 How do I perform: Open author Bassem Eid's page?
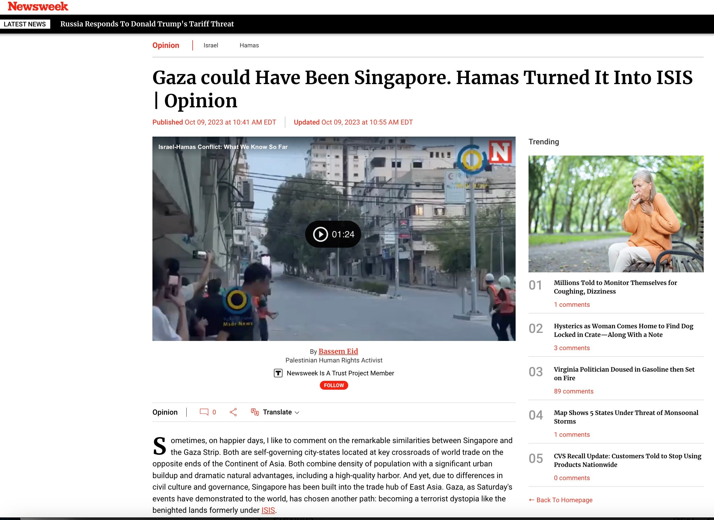[338, 351]
